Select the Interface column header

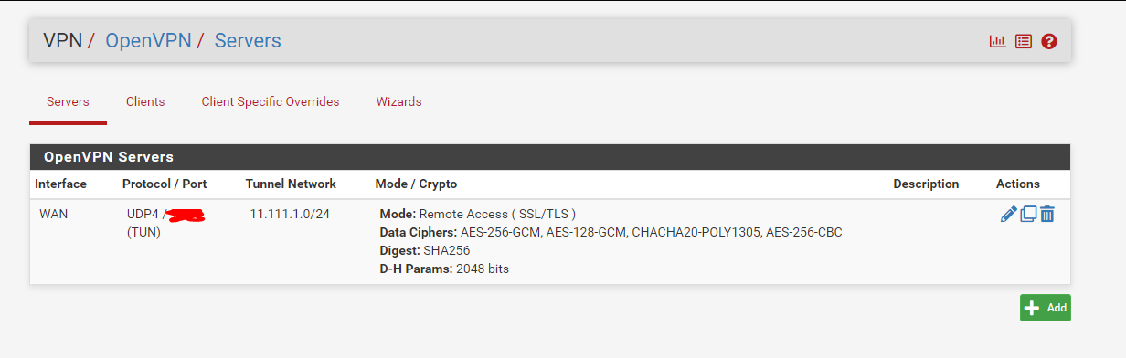[61, 184]
